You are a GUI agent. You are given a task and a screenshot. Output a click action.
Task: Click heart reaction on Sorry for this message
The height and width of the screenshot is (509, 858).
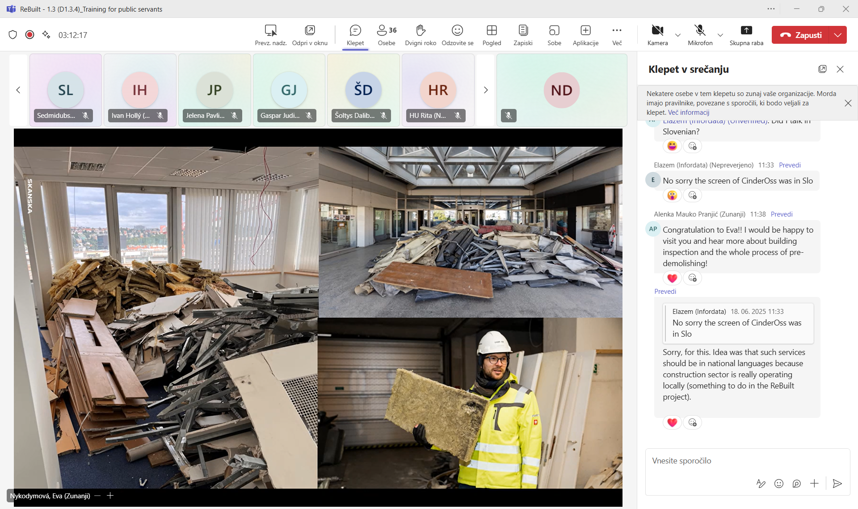point(672,422)
